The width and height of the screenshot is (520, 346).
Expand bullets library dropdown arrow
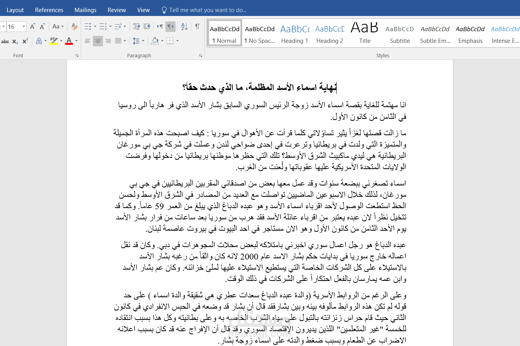click(x=95, y=26)
